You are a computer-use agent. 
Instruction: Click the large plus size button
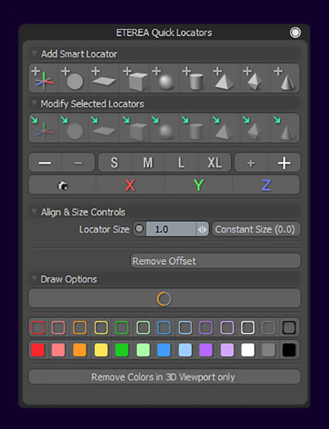[x=284, y=162]
